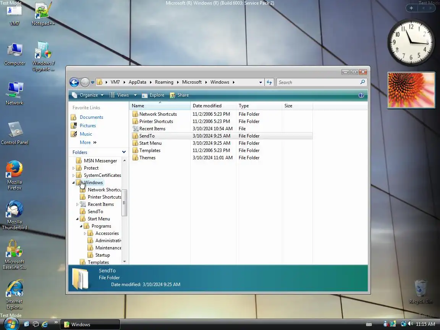Open address bar previous locations dropdown
This screenshot has width=440, height=330.
point(260,82)
